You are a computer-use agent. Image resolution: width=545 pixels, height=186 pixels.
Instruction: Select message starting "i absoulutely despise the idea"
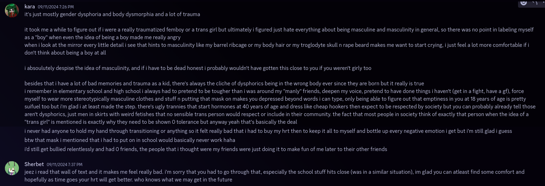tap(198, 68)
